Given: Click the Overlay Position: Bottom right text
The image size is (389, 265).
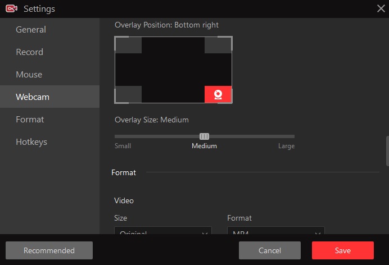Looking at the screenshot, I should (x=166, y=25).
